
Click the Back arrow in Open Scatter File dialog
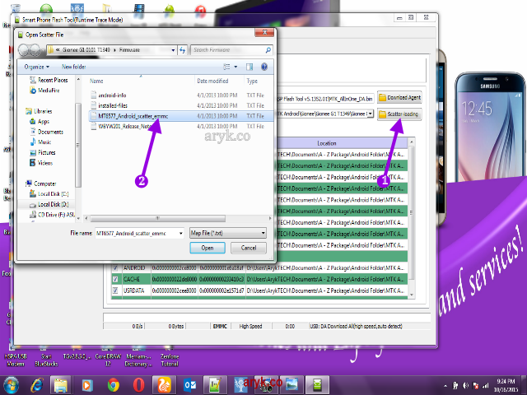point(24,50)
